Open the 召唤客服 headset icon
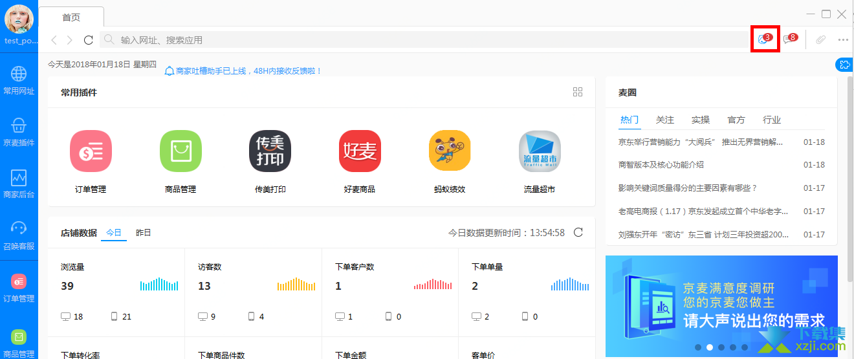854x359 pixels. click(19, 235)
